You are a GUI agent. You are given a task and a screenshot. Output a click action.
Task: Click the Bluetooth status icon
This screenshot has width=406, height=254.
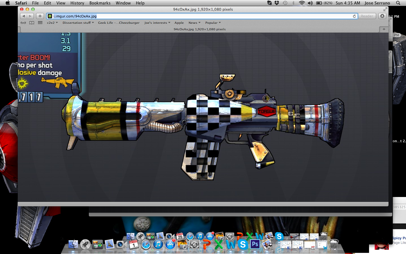(293, 3)
